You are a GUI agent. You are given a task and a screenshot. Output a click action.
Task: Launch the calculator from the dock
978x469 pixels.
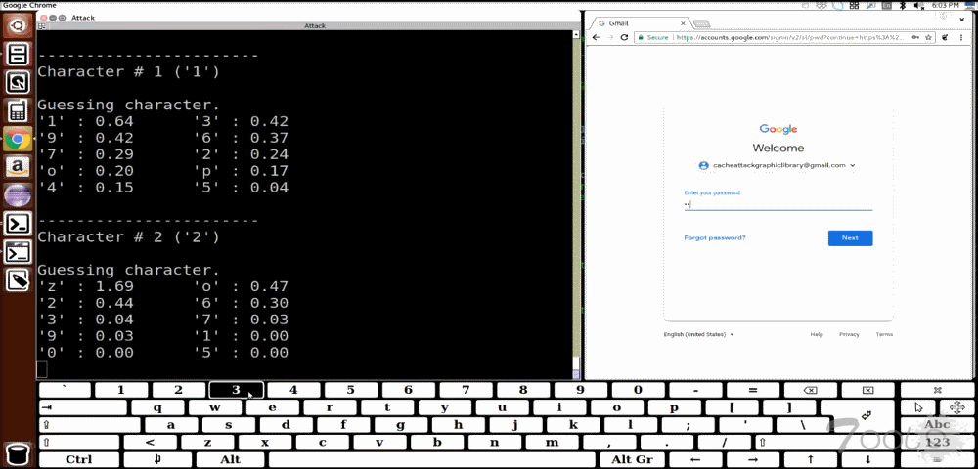tap(18, 110)
